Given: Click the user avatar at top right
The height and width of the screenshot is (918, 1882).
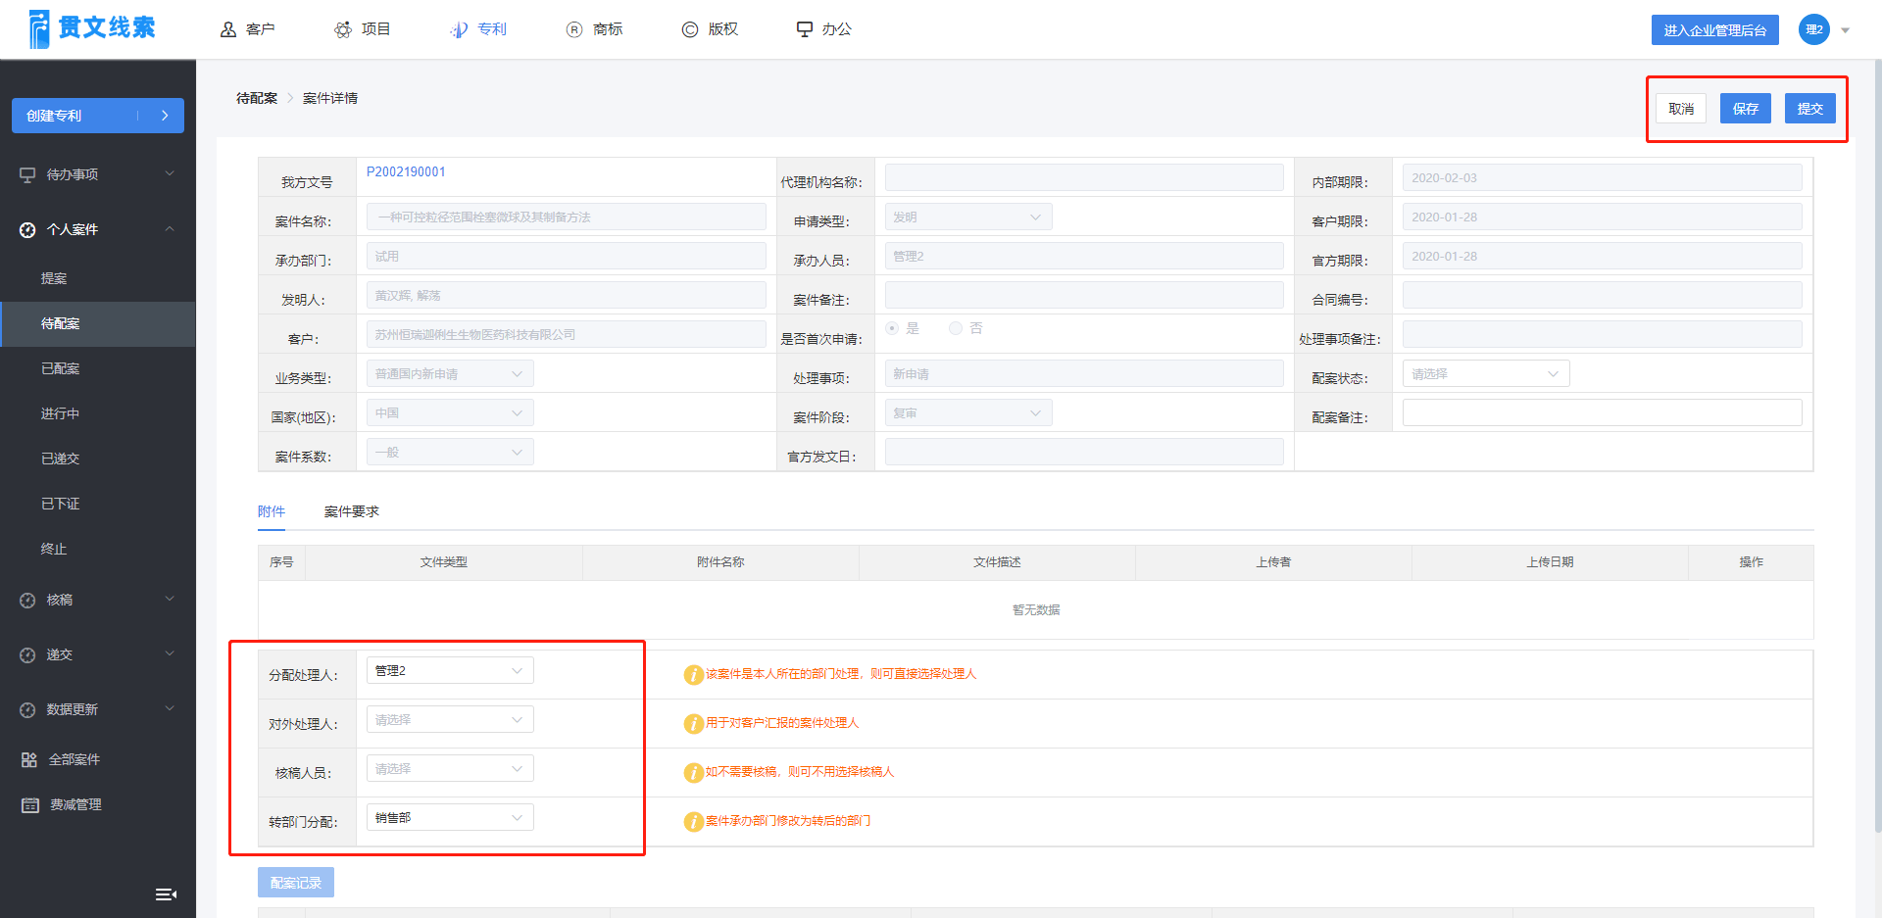Looking at the screenshot, I should 1814,29.
